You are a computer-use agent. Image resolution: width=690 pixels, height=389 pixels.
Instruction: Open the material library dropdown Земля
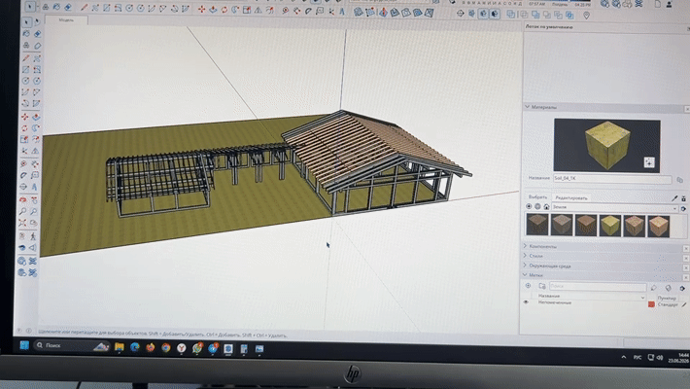pyautogui.click(x=615, y=207)
